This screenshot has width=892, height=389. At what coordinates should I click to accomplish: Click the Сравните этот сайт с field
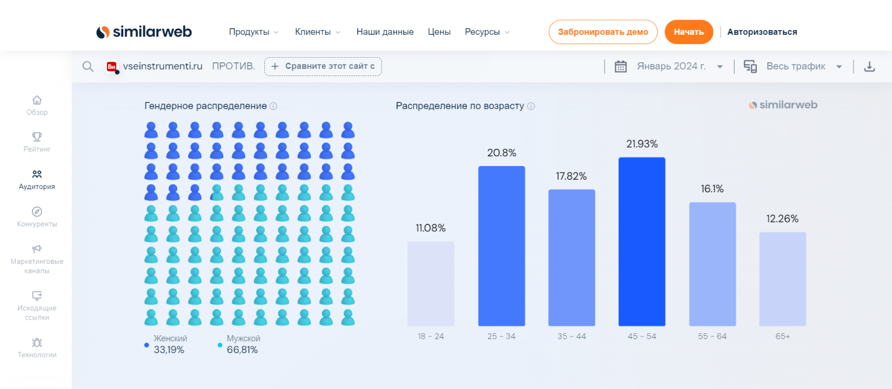tap(323, 66)
